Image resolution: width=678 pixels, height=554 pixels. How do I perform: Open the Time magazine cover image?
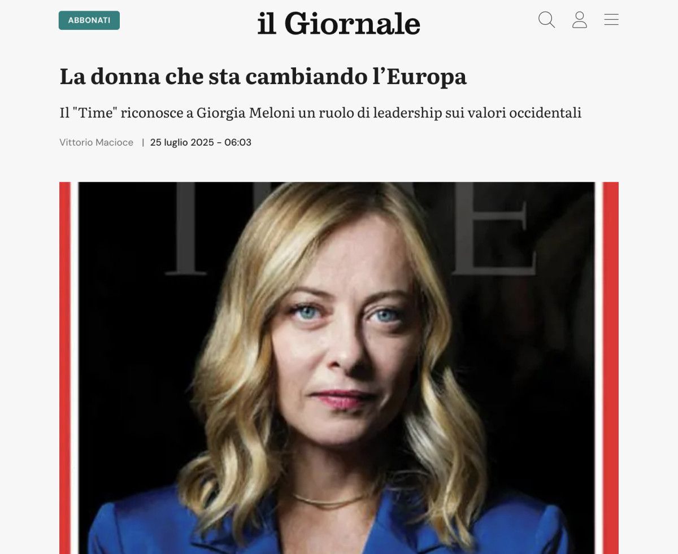pos(339,368)
